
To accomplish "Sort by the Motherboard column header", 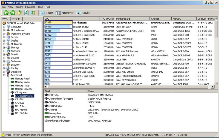I will tap(132, 19).
